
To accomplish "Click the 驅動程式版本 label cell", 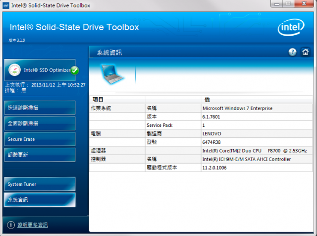I will pos(173,168).
